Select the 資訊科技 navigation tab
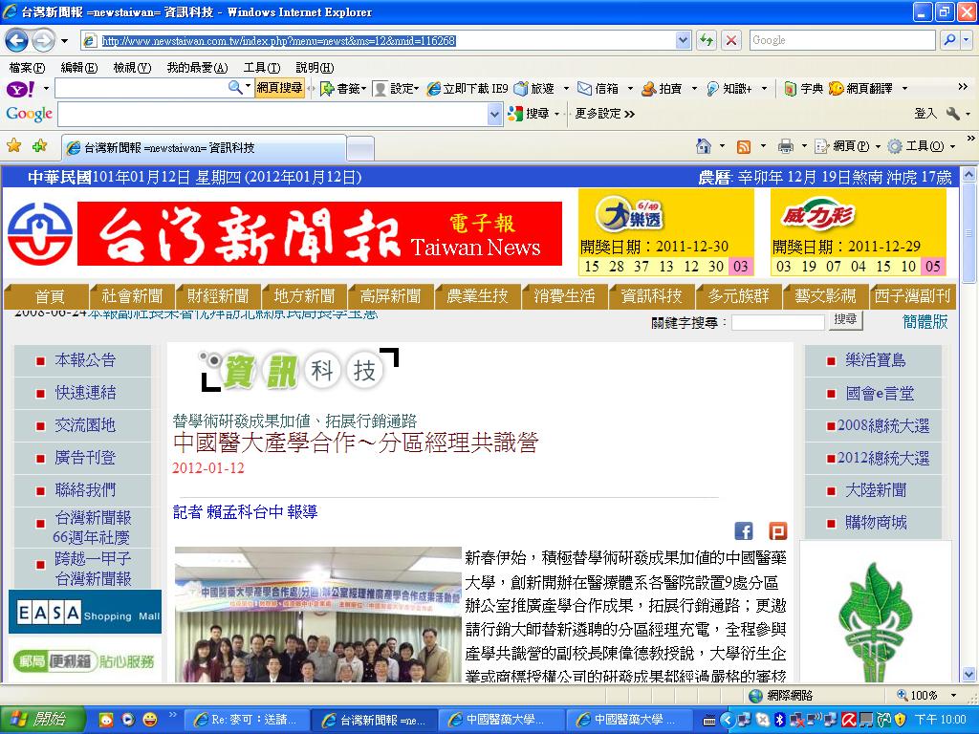Screen dimensions: 979x734 (x=651, y=296)
